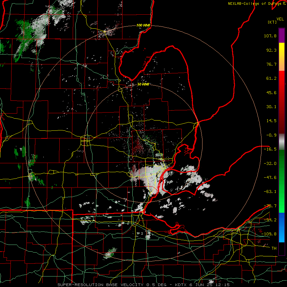
Task: Select the 76.7 velocity scale value
Action: point(271,64)
